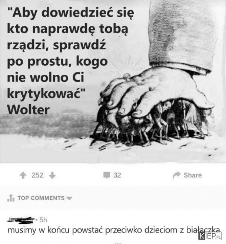Click the Wolter attribution in the image
This screenshot has height=244, width=226.
tap(28, 110)
